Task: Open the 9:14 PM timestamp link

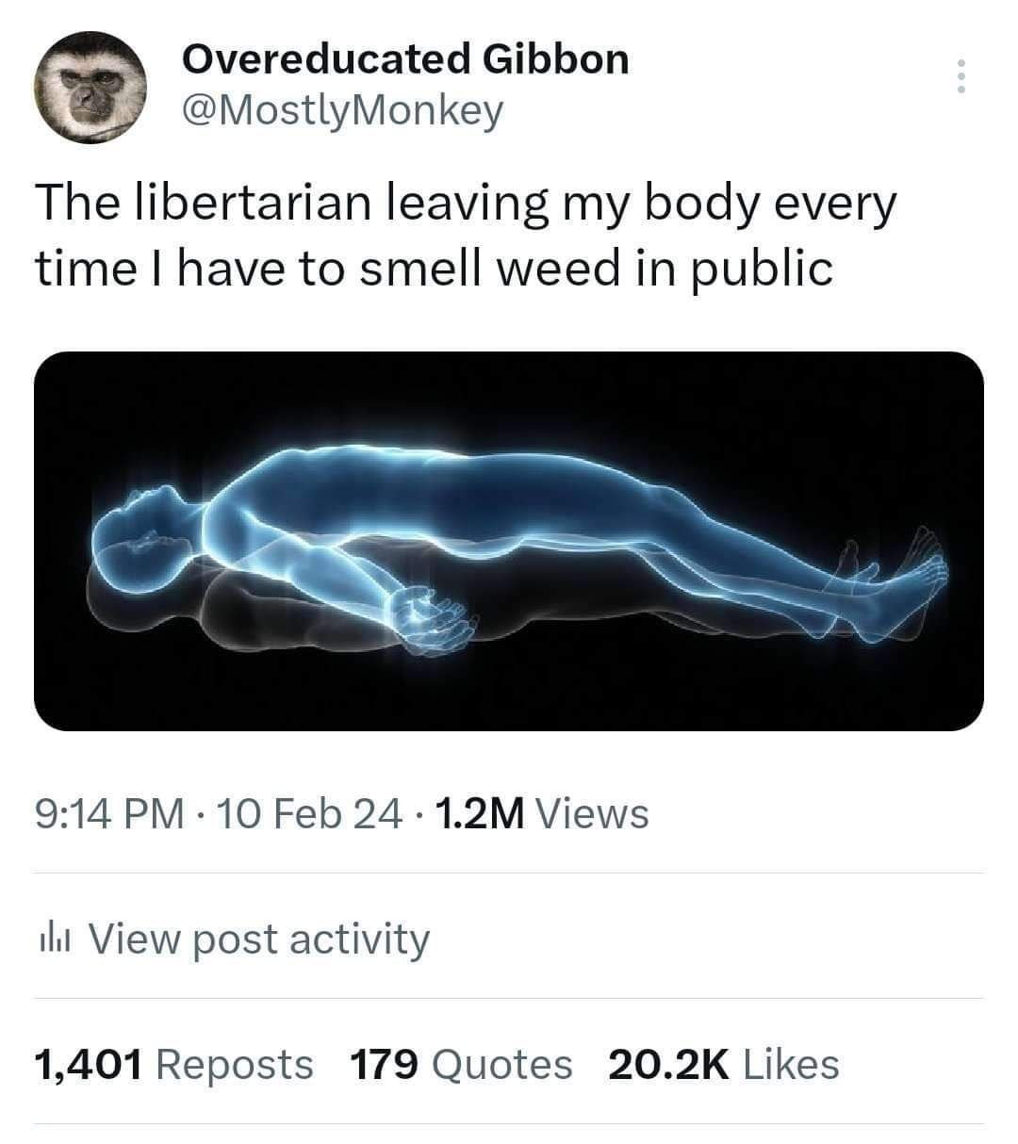Action: pos(109,813)
